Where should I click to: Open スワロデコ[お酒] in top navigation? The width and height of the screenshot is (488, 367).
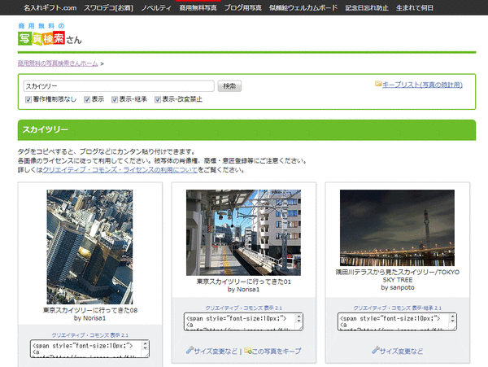pos(109,8)
